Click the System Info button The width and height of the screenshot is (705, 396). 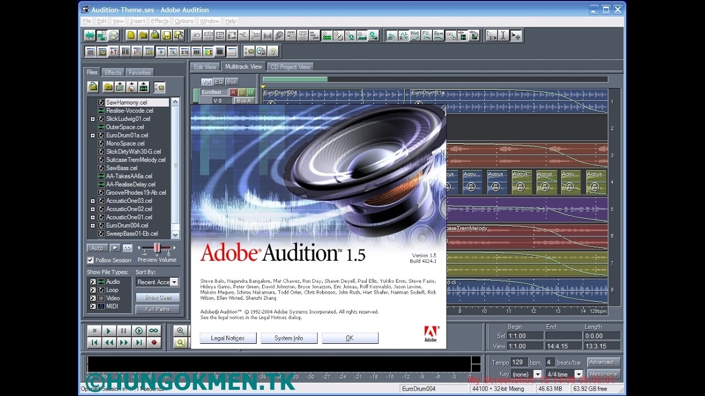tap(289, 338)
